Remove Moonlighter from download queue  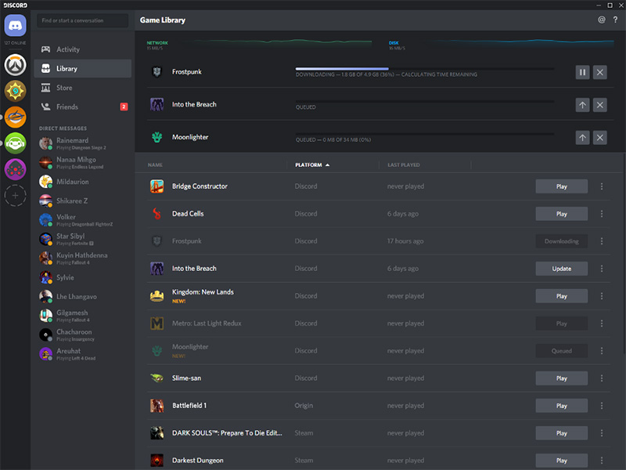coord(599,138)
